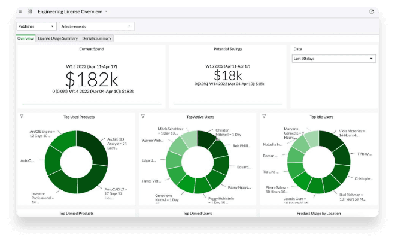Click the Top Denied Products panel title

point(77,213)
